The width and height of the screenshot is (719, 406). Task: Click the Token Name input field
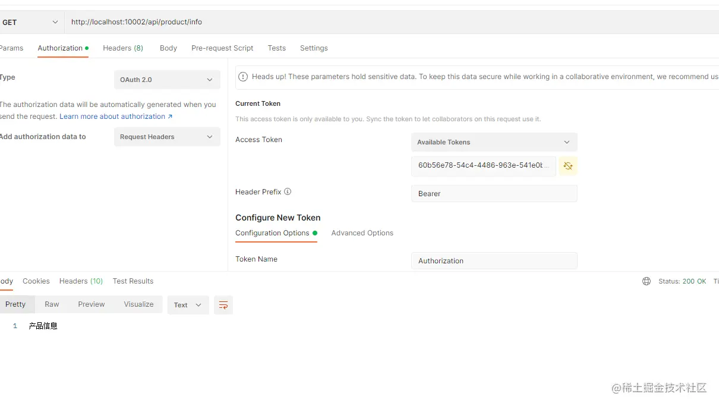click(494, 260)
